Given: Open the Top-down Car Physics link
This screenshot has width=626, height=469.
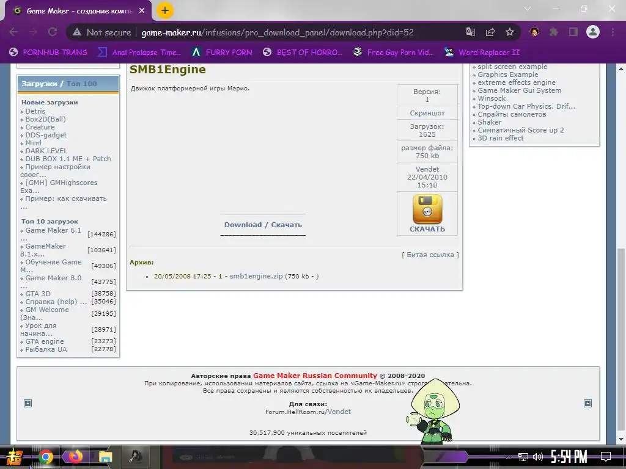Looking at the screenshot, I should pos(526,106).
